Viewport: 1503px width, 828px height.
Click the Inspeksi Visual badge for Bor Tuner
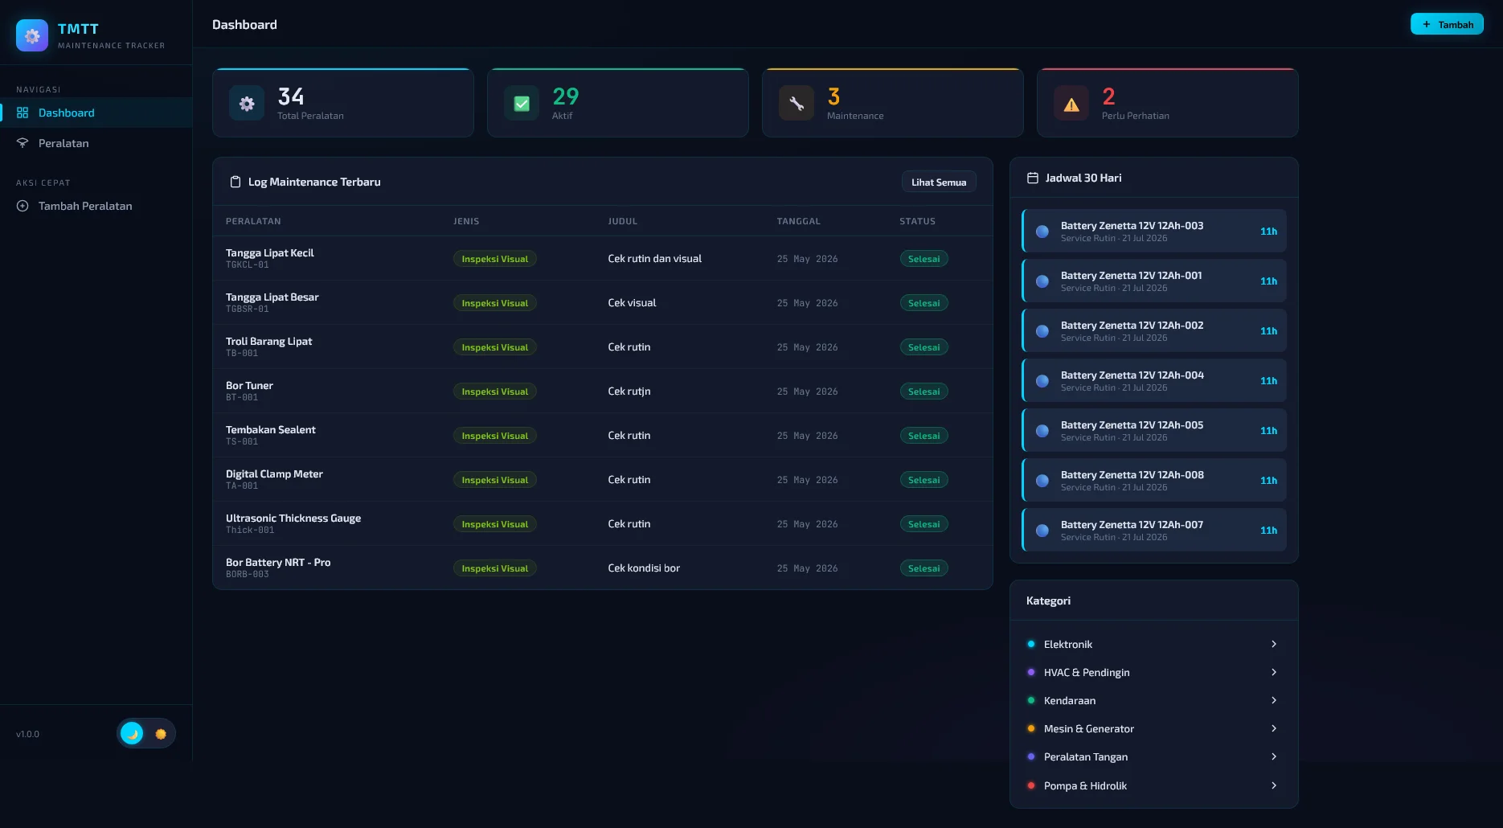(494, 391)
